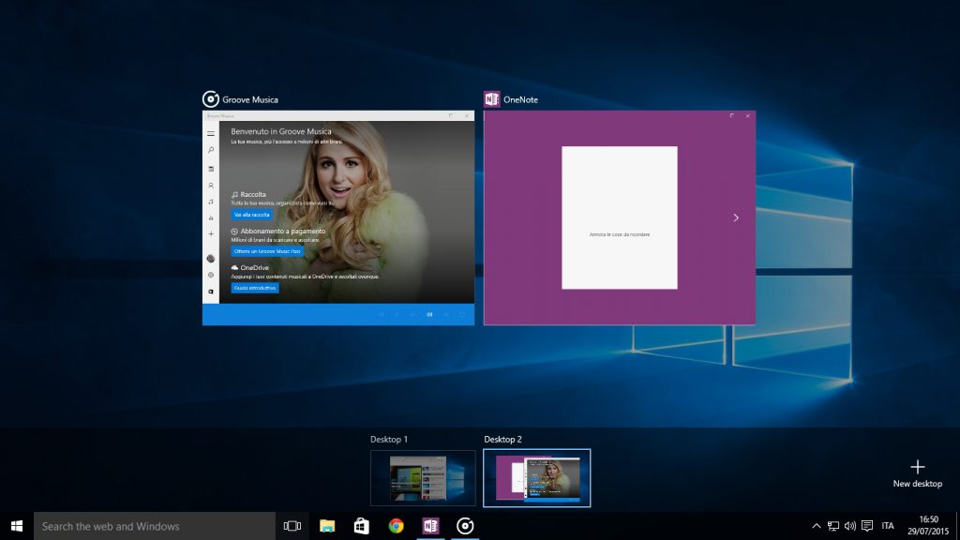Add a New desktop
Viewport: 960px width, 540px height.
(x=917, y=473)
